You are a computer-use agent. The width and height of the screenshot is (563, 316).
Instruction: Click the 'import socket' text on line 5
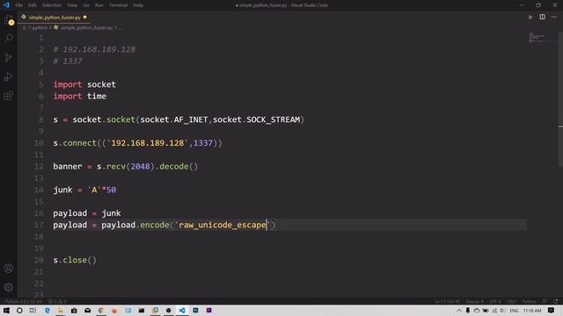(x=84, y=84)
